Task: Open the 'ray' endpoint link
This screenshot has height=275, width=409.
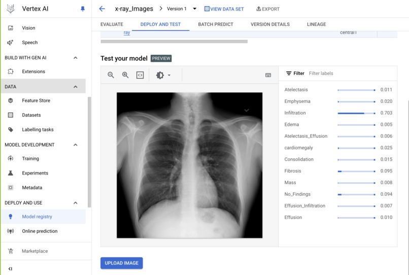Action: pos(127,32)
